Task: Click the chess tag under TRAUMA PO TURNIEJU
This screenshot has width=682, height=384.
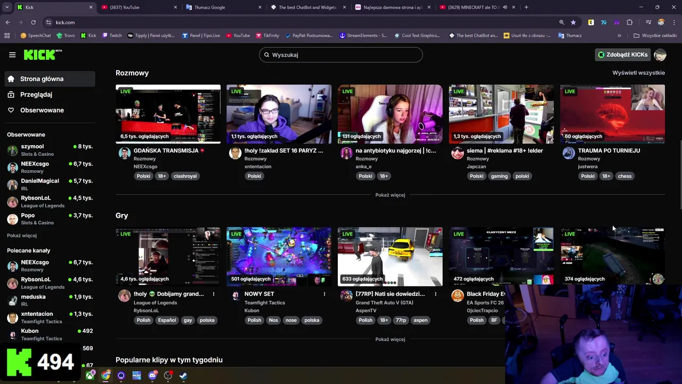Action: tap(624, 176)
